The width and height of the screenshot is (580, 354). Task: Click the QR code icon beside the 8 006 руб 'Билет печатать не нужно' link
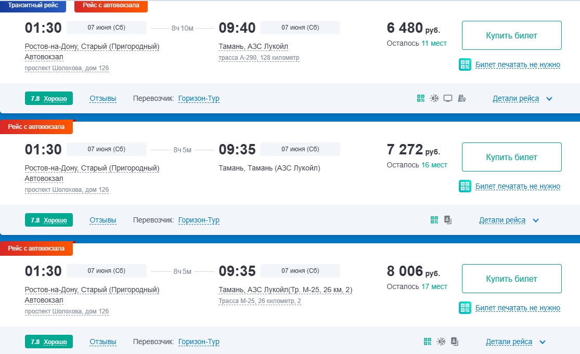click(x=465, y=307)
